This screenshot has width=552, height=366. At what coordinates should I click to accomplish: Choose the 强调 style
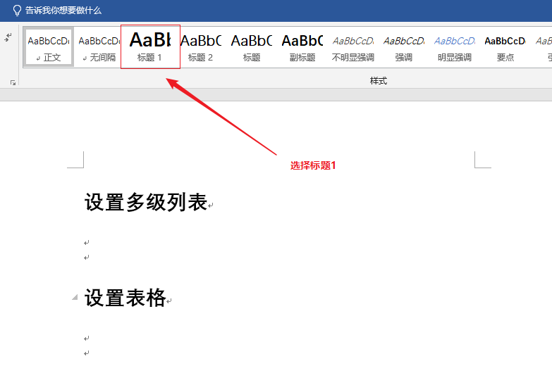403,47
